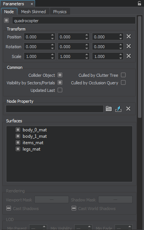The image size is (144, 230).
Task: Disable the Collider Object checkbox
Action: [60, 75]
